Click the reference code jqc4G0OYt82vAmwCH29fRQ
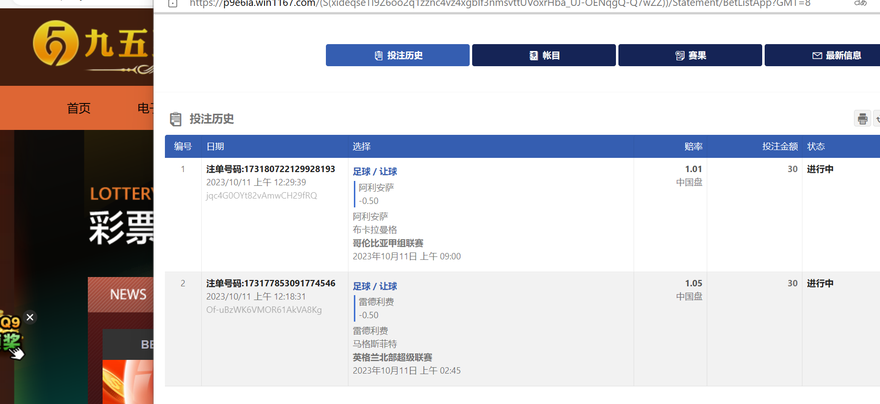Screen dimensions: 880x404 pos(262,196)
